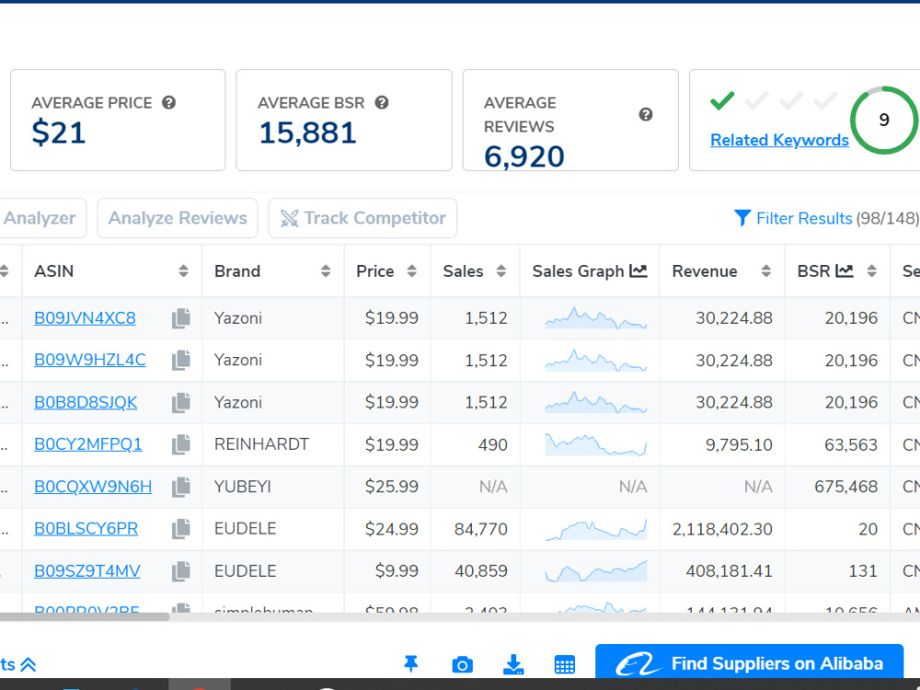Click the average reviews value 6,920
The width and height of the screenshot is (920, 690).
pos(524,156)
